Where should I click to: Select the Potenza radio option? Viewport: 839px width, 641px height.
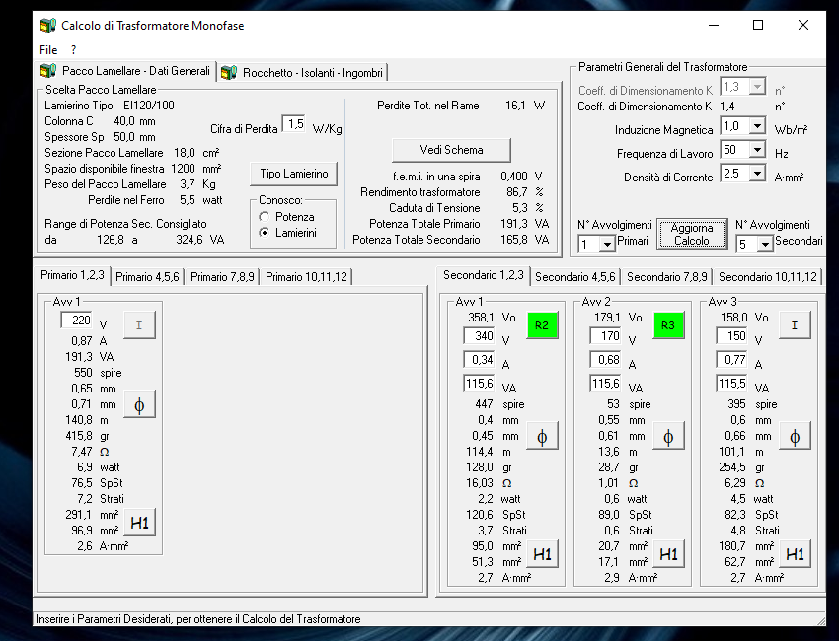click(x=264, y=217)
